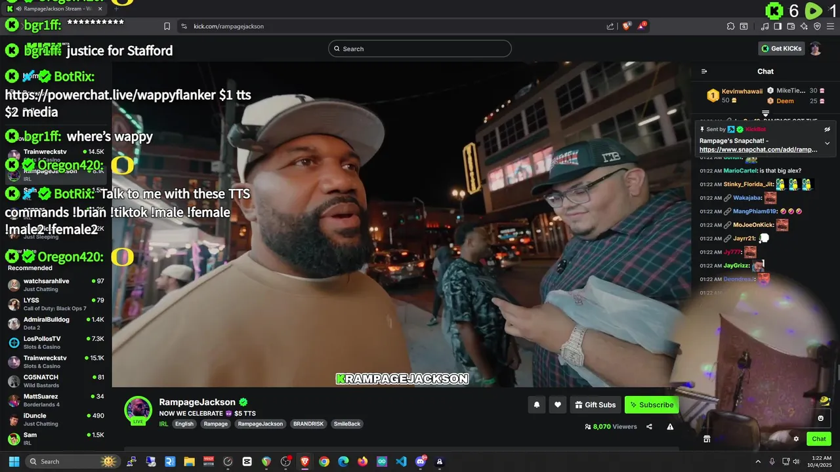Click MarioCartel username in chat
Image resolution: width=840 pixels, height=472 pixels.
(x=740, y=170)
